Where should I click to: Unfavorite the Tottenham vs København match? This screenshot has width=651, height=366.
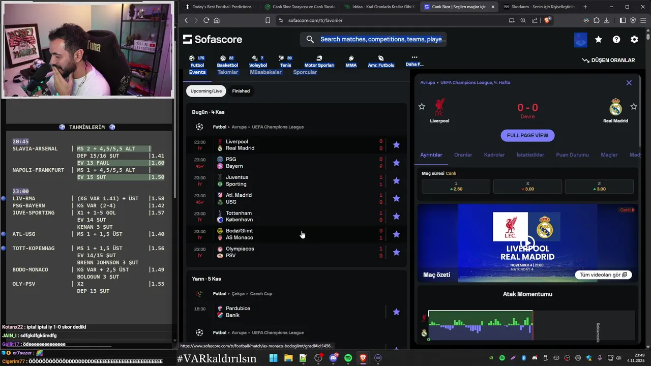click(x=396, y=216)
